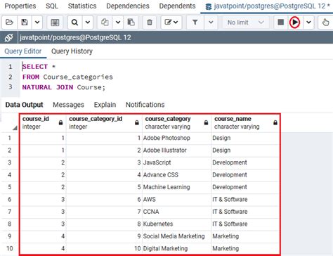Click into the query editor on SELECT line

click(x=39, y=67)
